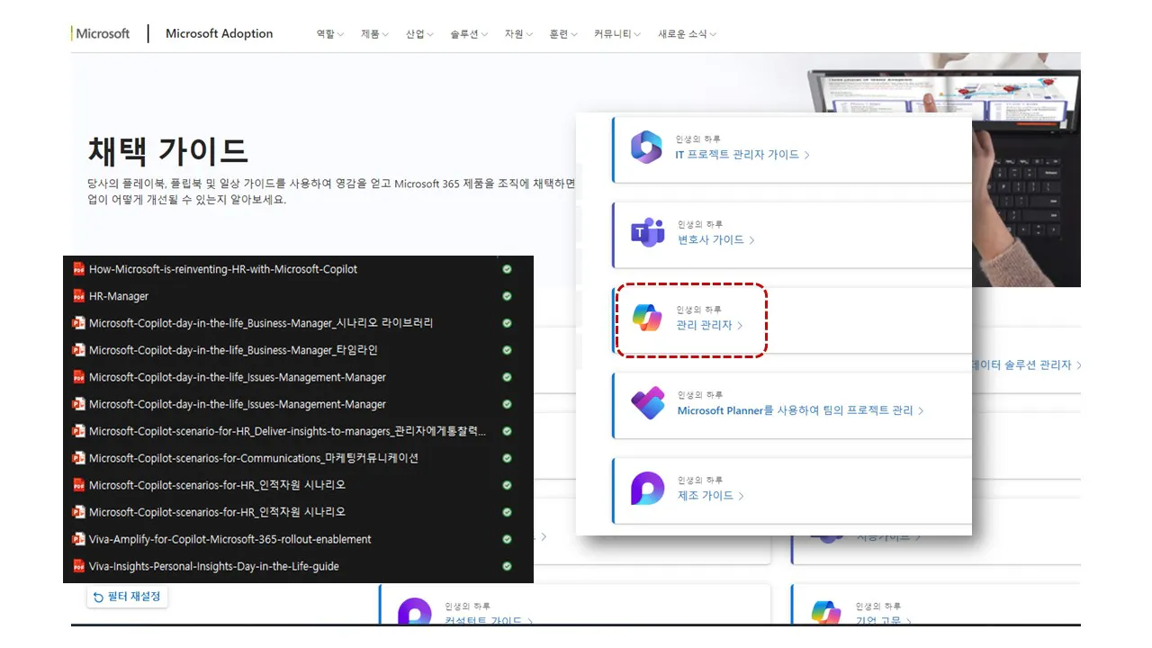The height and width of the screenshot is (648, 1152).
Task: Open the 커뮤니티 menu in the top navigation
Action: (617, 34)
